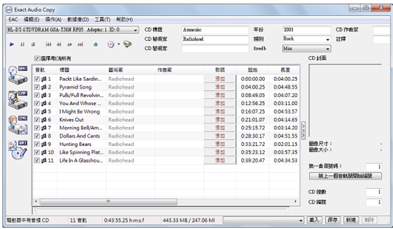Uncheck track 10 Like Spinning Plates

click(37, 153)
